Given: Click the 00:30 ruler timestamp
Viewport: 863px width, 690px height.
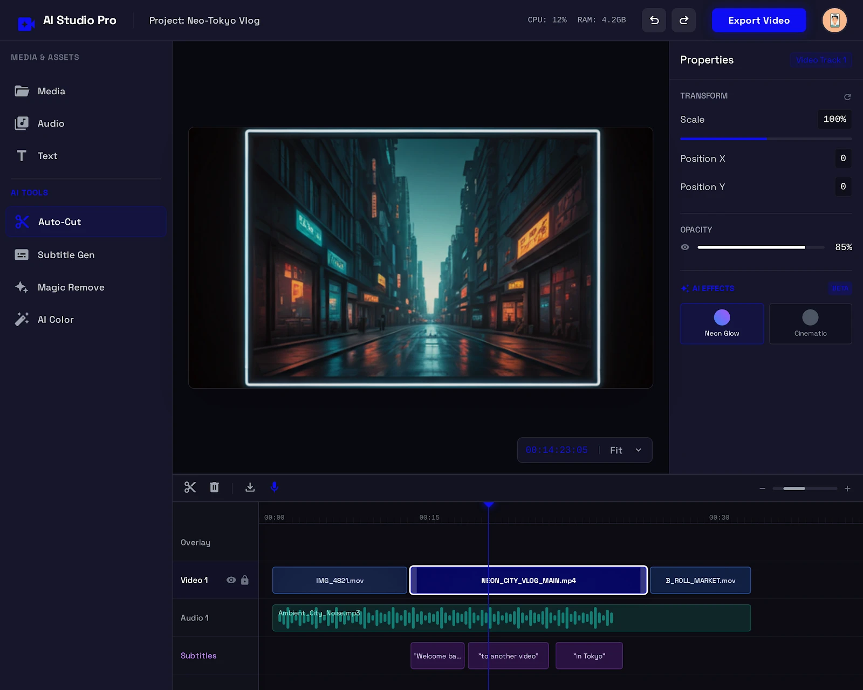Looking at the screenshot, I should [719, 517].
